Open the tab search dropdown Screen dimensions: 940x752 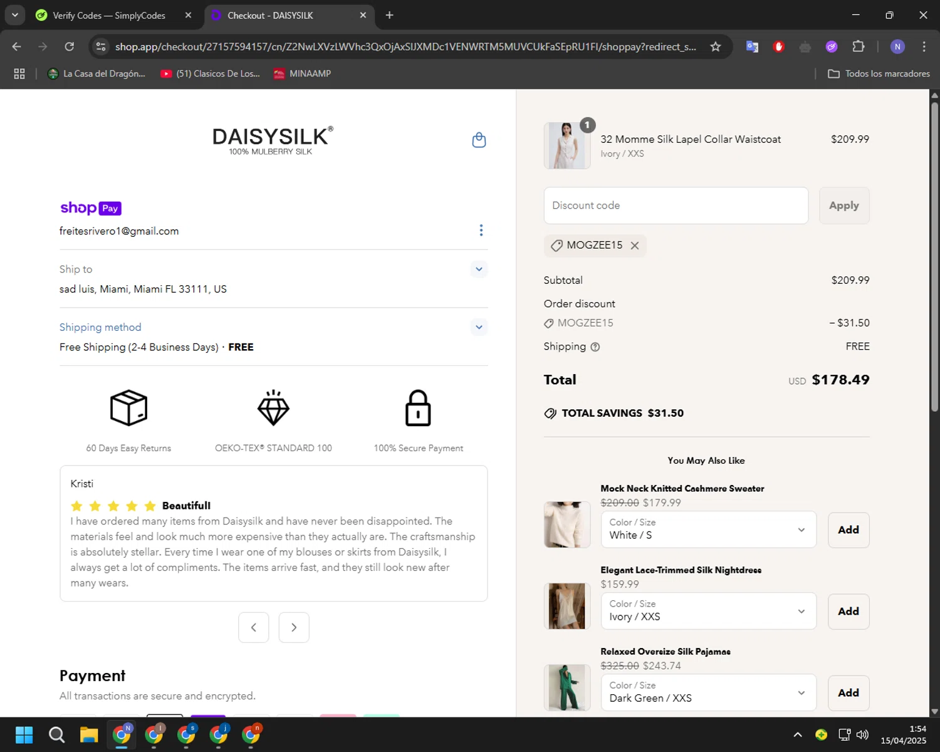pos(14,15)
